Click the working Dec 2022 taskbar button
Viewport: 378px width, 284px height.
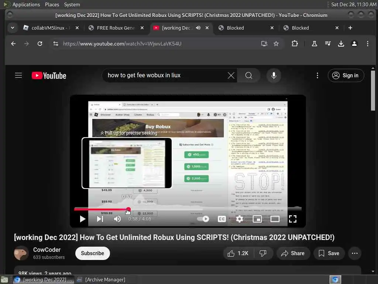(x=44, y=280)
